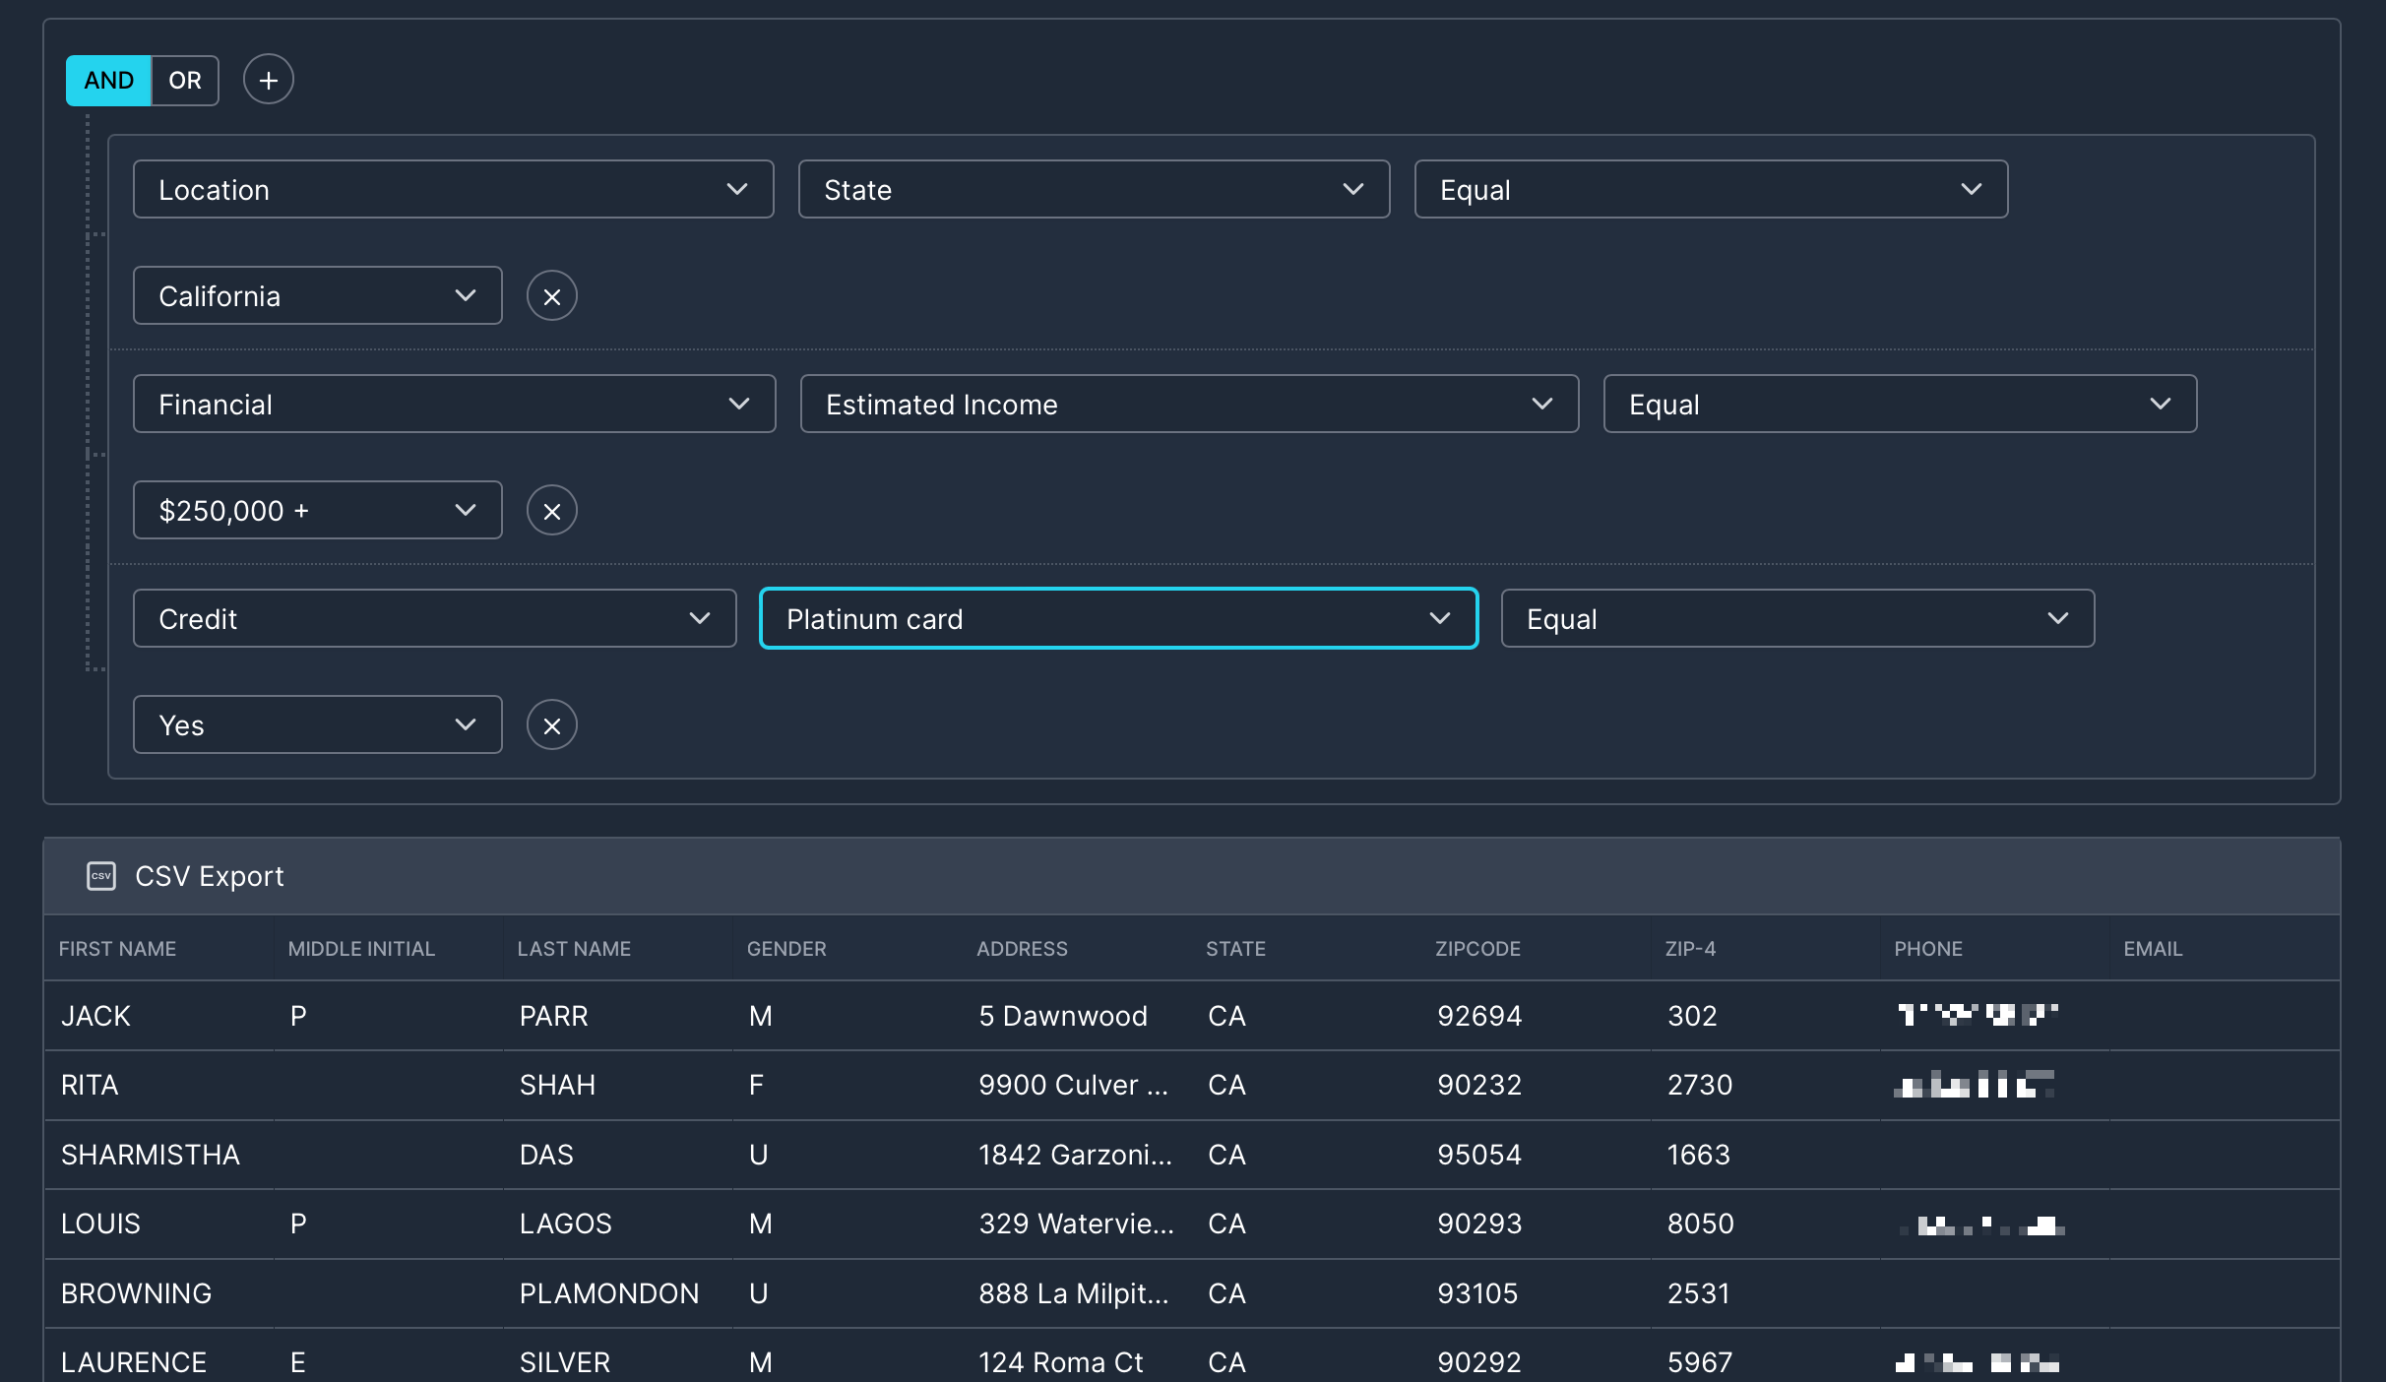This screenshot has width=2386, height=1382.
Task: Click the plus icon to add a filter rule
Action: tap(268, 80)
